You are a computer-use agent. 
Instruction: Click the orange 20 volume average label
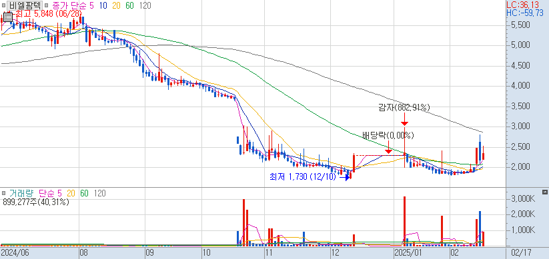click(x=71, y=193)
